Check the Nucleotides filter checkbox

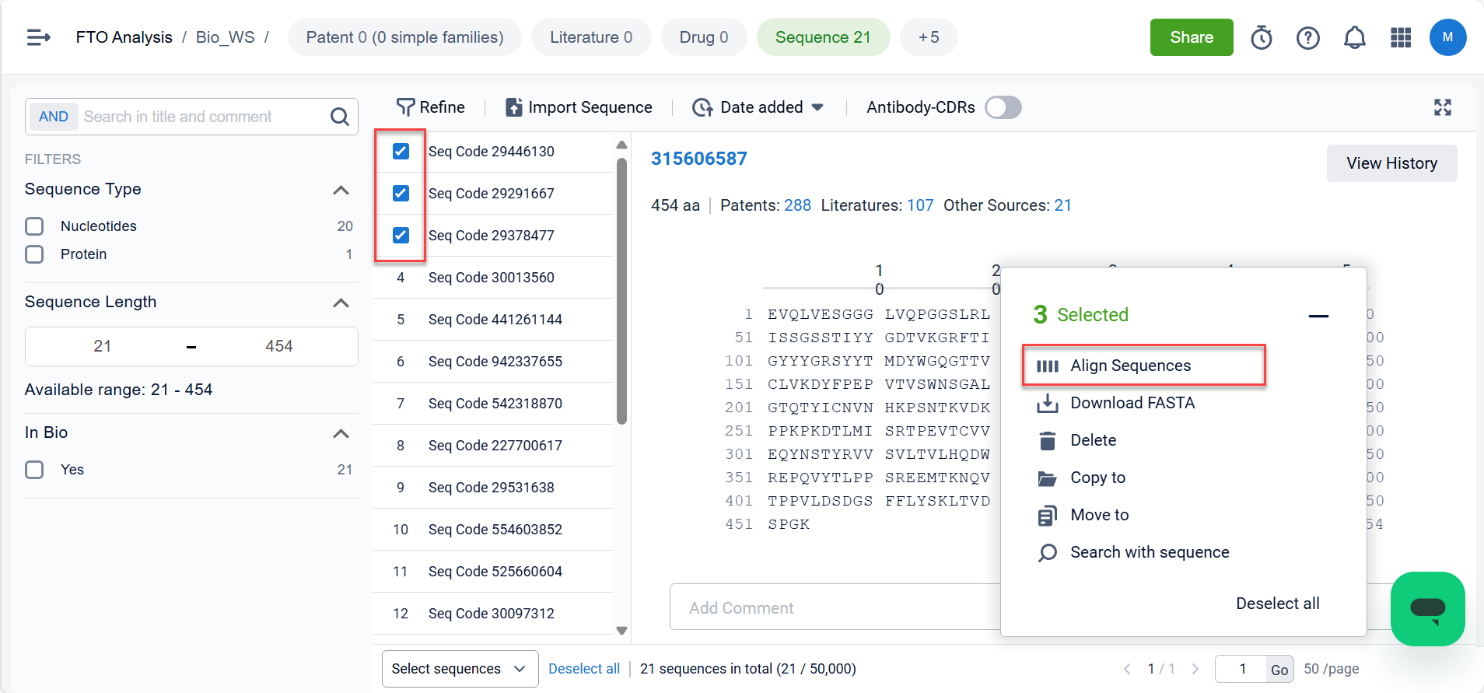[34, 226]
